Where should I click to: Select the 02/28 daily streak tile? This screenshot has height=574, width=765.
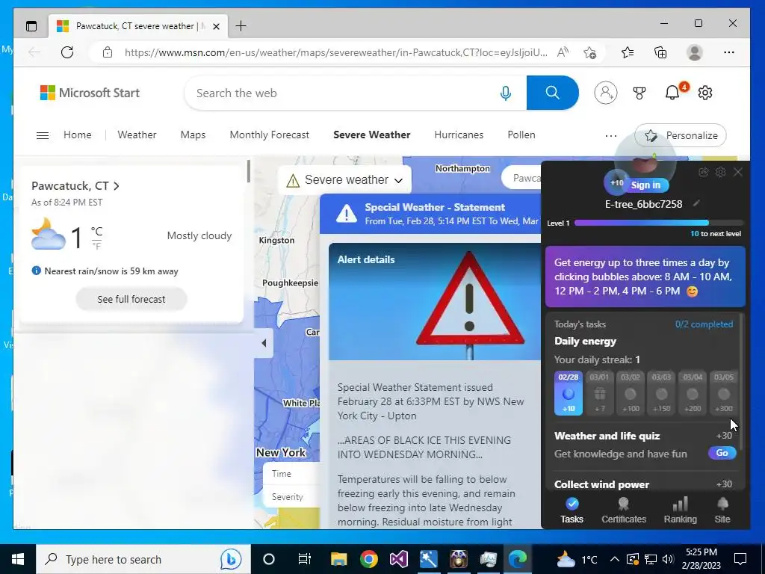tap(569, 393)
